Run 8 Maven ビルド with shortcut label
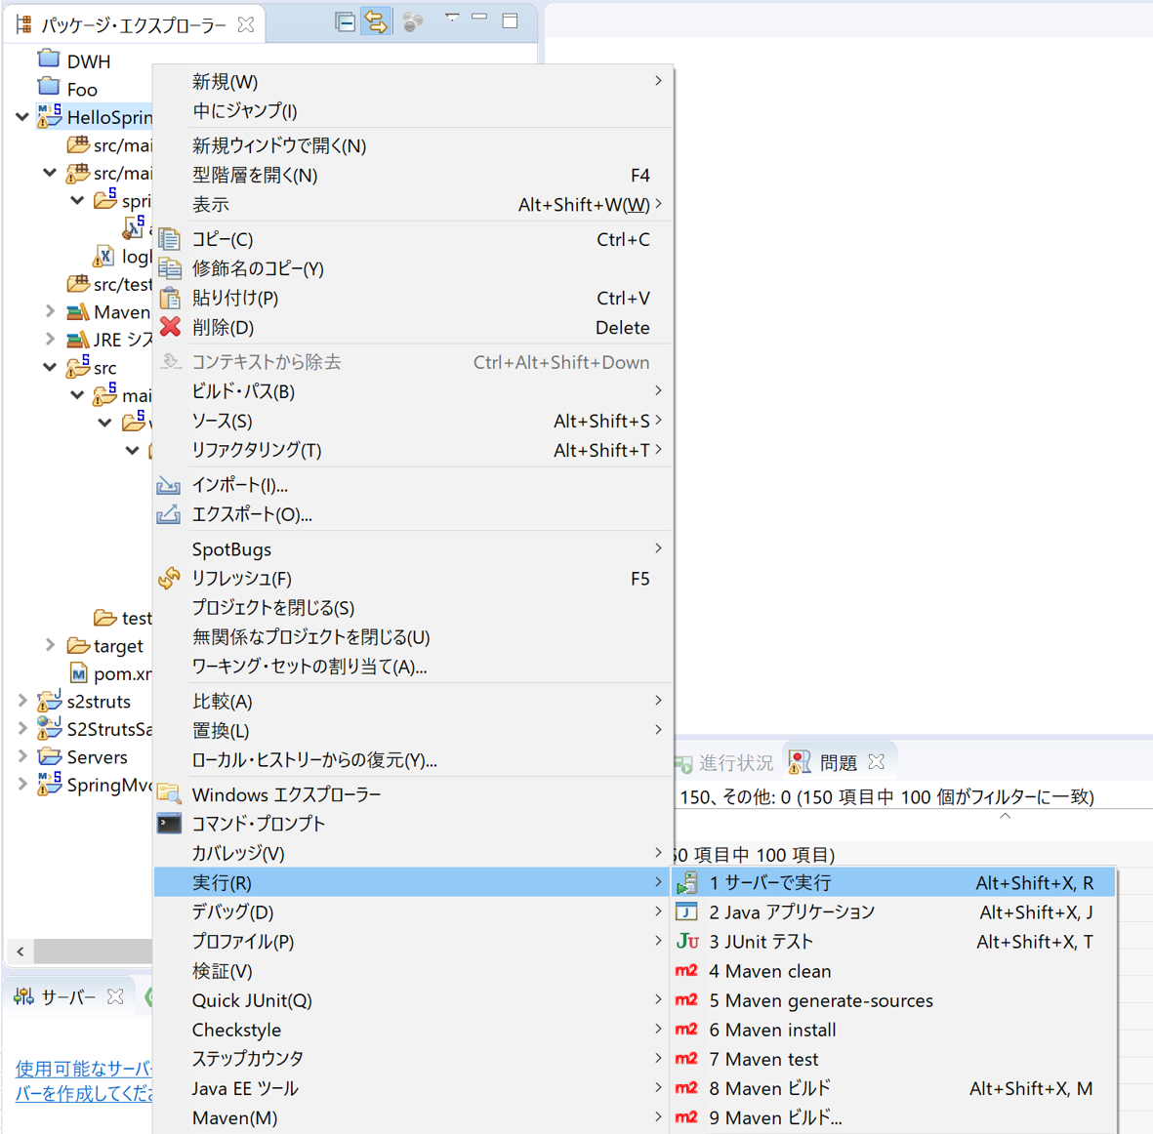 pos(895,1088)
